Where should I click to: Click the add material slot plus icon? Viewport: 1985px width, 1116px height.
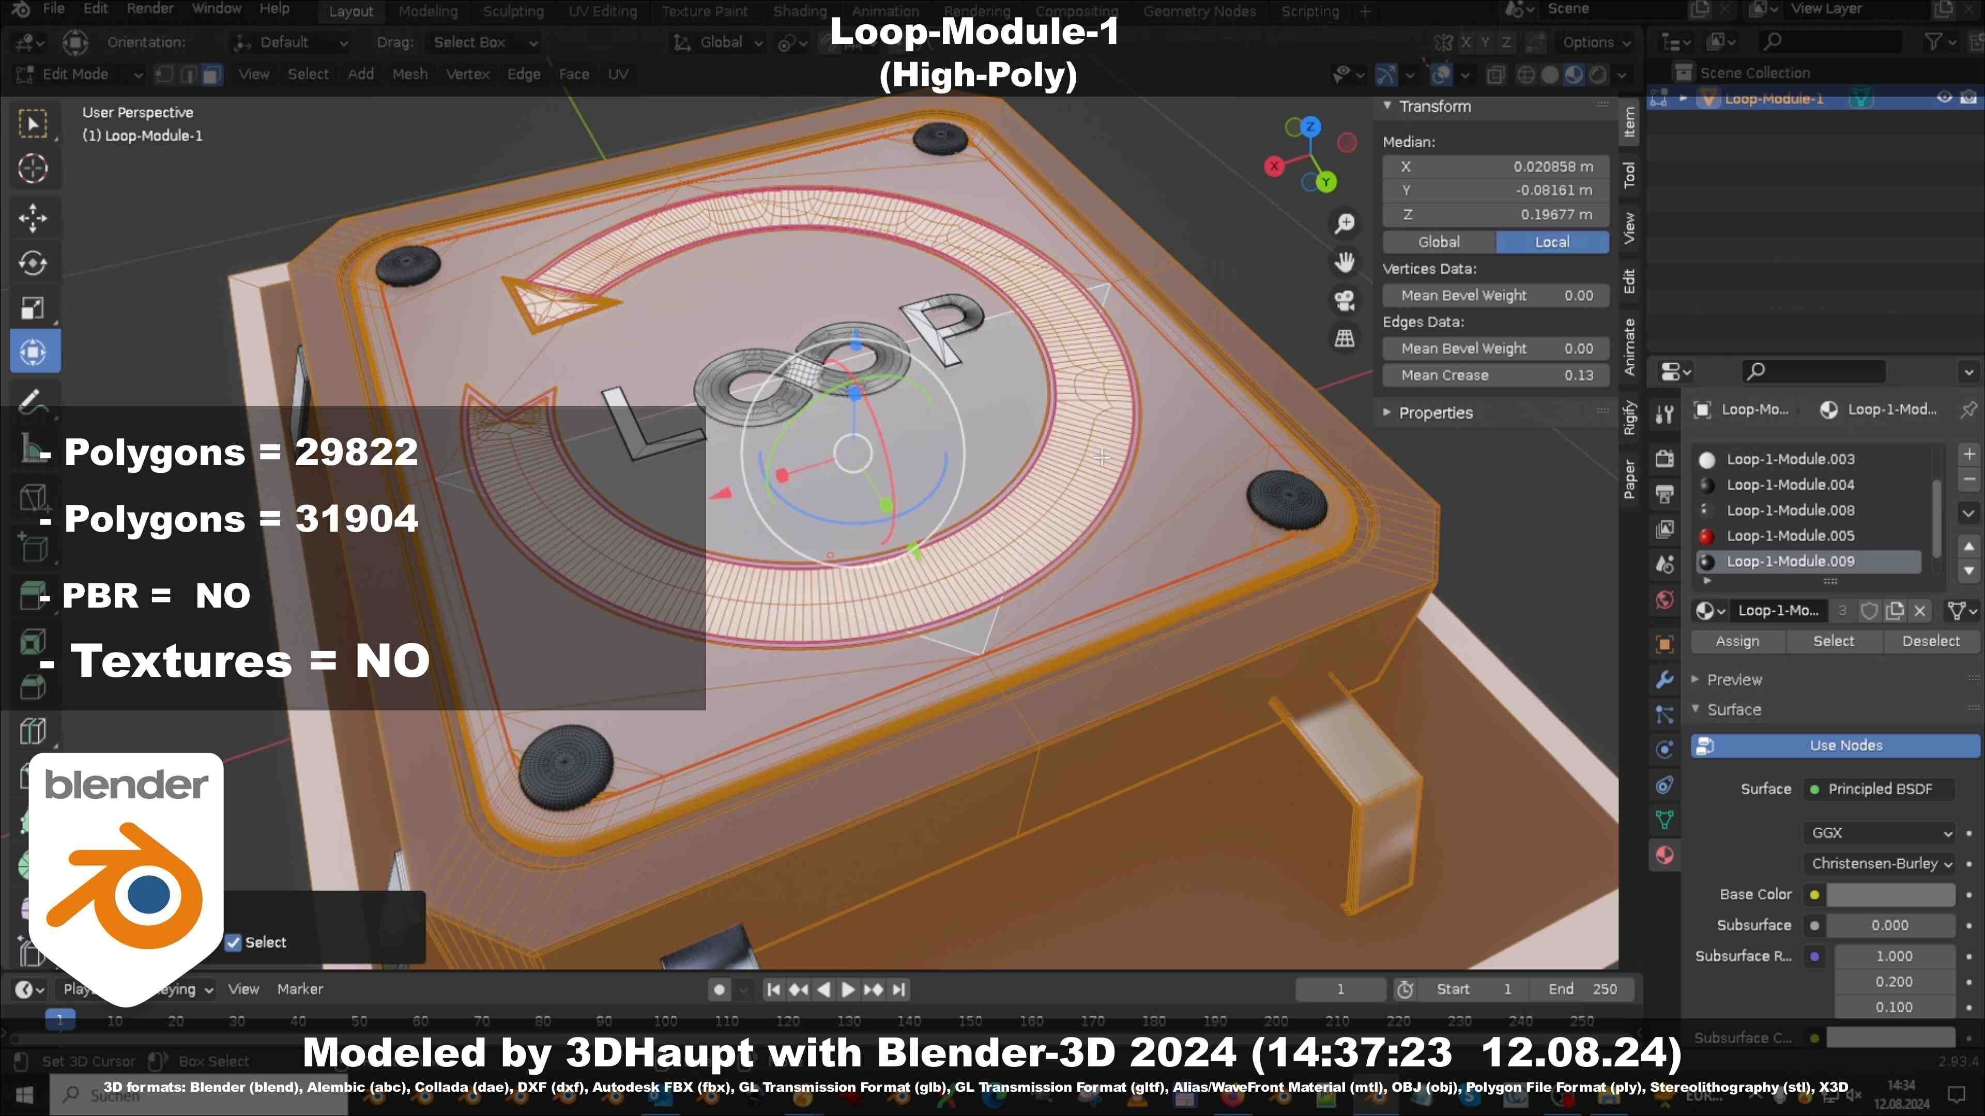tap(1969, 455)
